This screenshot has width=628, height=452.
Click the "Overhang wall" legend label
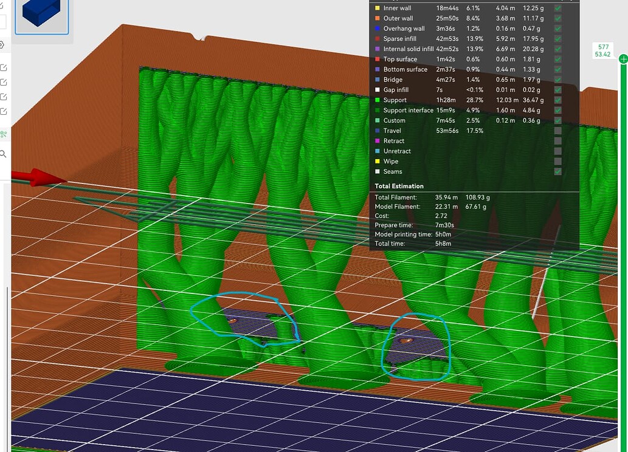click(404, 29)
